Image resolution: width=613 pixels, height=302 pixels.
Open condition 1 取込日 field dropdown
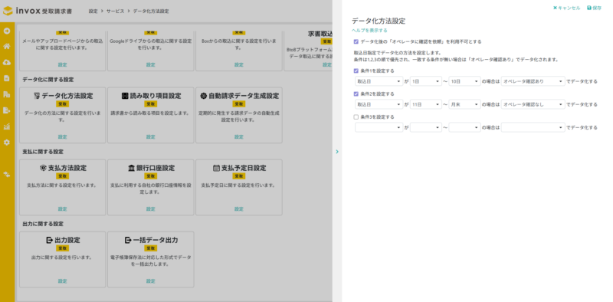pos(379,81)
